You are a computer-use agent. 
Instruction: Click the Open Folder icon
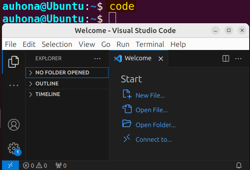point(127,124)
